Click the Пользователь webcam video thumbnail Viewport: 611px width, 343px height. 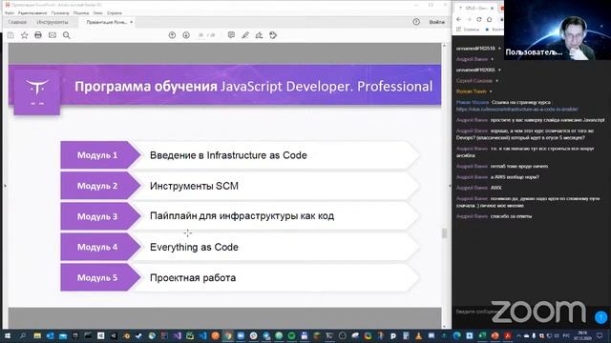point(558,30)
